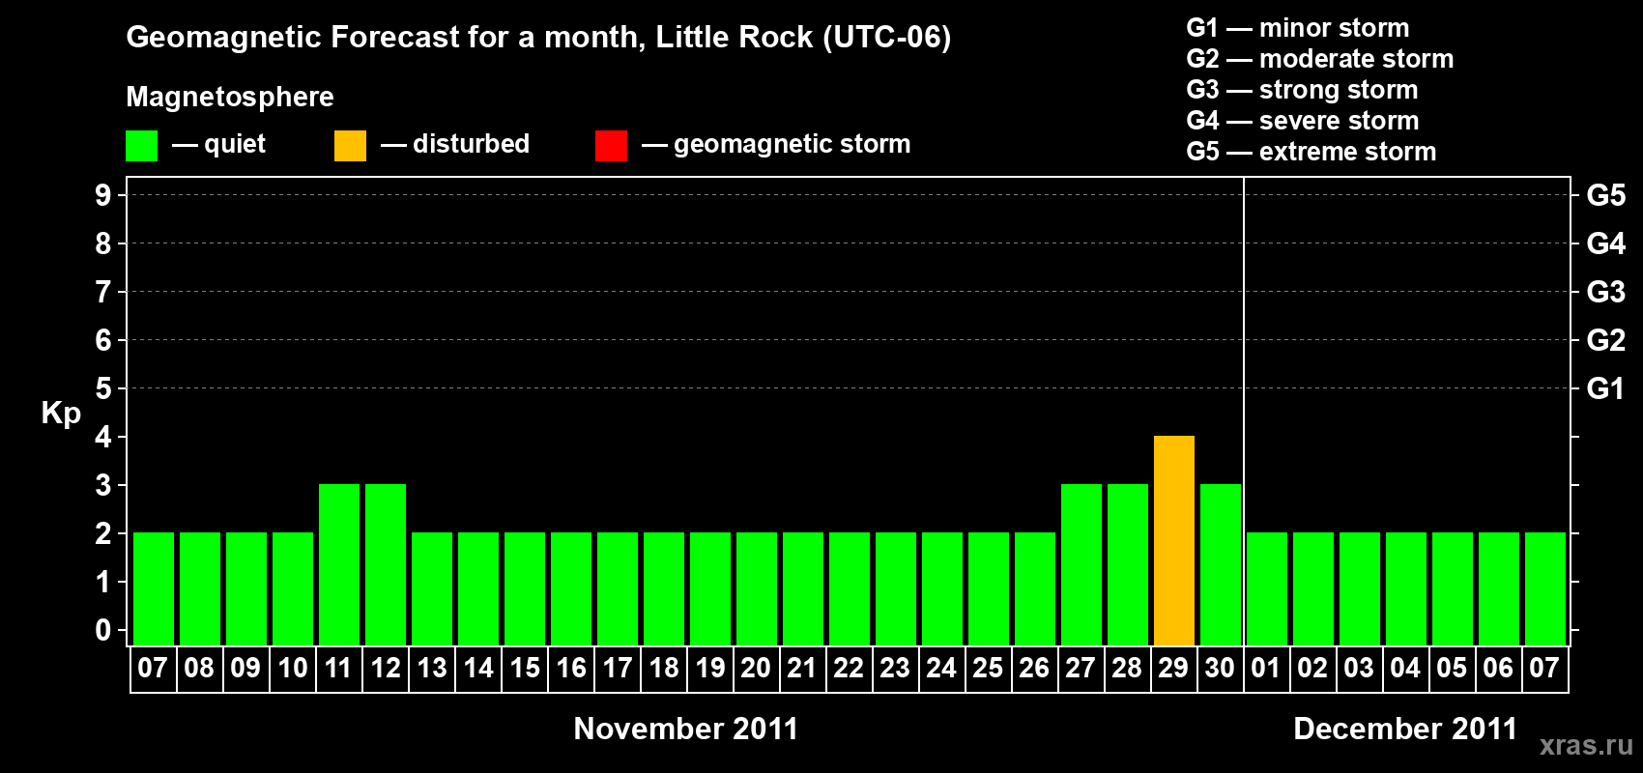Viewport: 1643px width, 773px height.
Task: Click the Magnetosphere heading
Action: point(230,98)
